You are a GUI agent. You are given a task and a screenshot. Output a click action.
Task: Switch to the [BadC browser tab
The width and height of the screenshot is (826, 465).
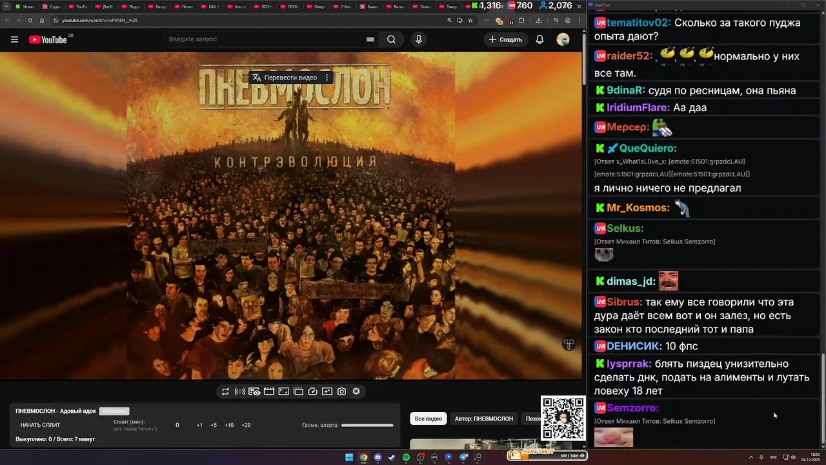point(105,6)
